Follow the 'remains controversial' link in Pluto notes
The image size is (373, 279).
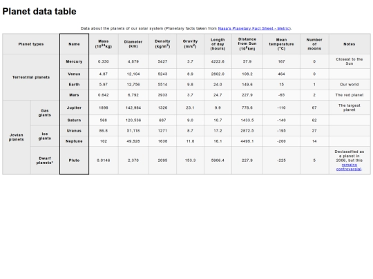pos(349,167)
